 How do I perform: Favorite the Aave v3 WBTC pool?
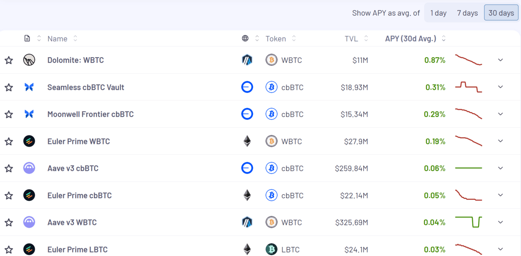pos(9,223)
